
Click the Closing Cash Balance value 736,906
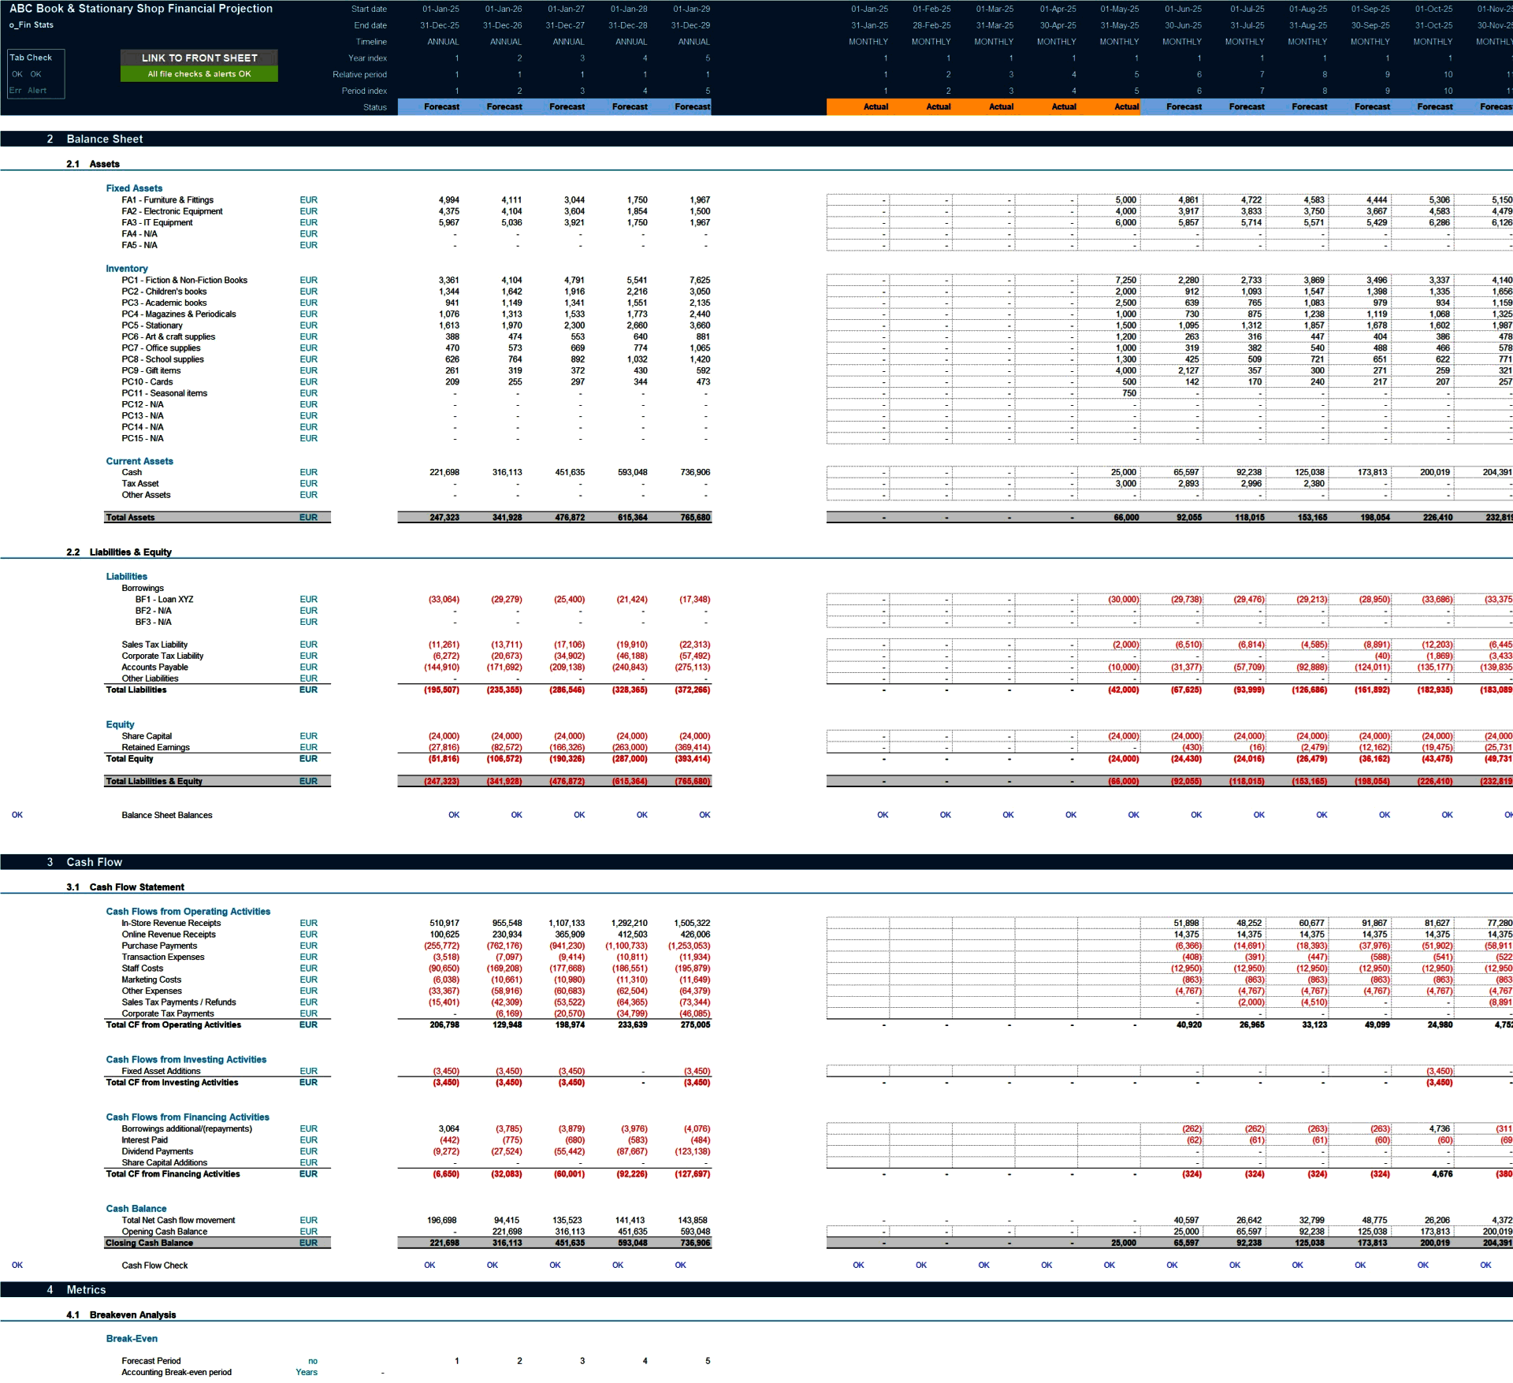[695, 1244]
